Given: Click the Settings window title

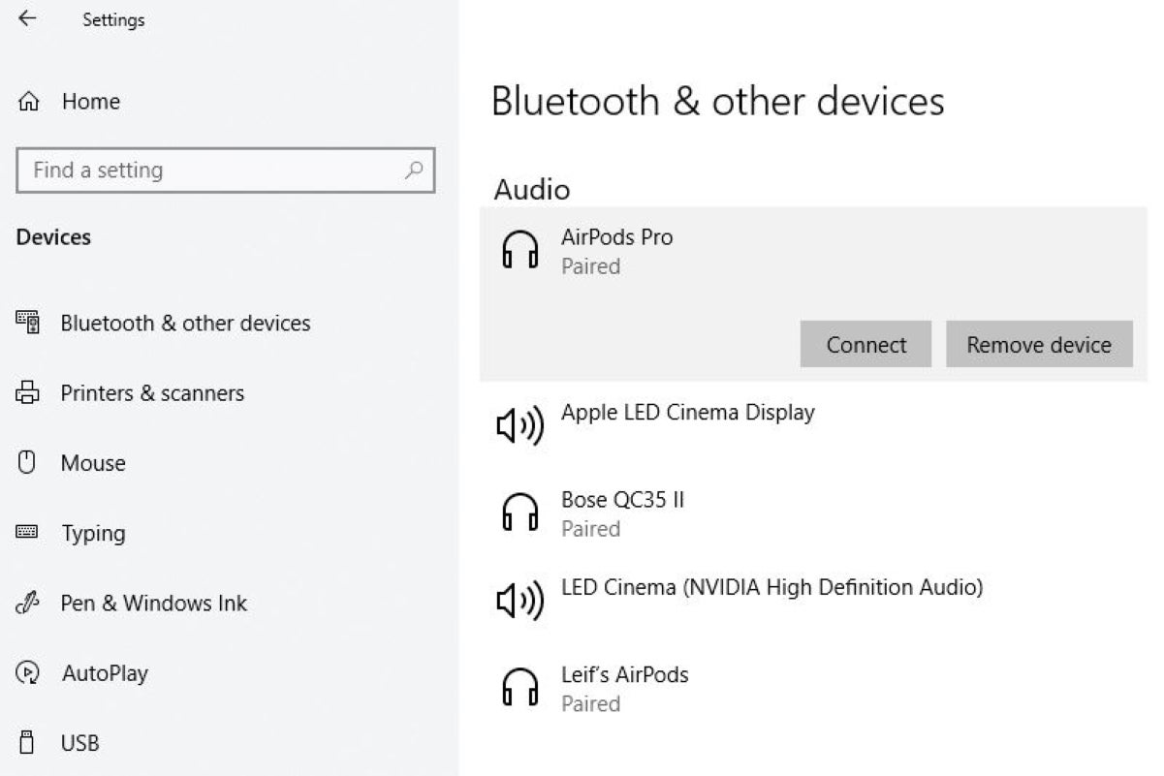Looking at the screenshot, I should point(113,19).
